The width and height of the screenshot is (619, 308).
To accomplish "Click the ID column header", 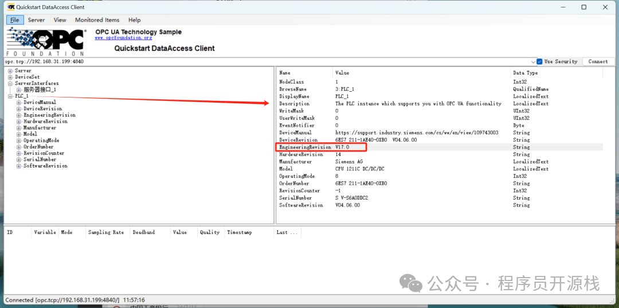I will pyautogui.click(x=17, y=232).
